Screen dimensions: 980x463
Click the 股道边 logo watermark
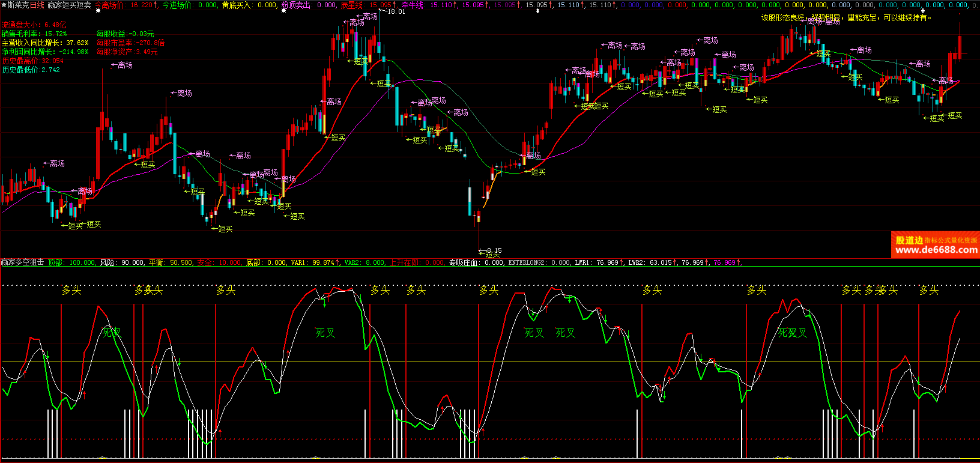point(909,240)
